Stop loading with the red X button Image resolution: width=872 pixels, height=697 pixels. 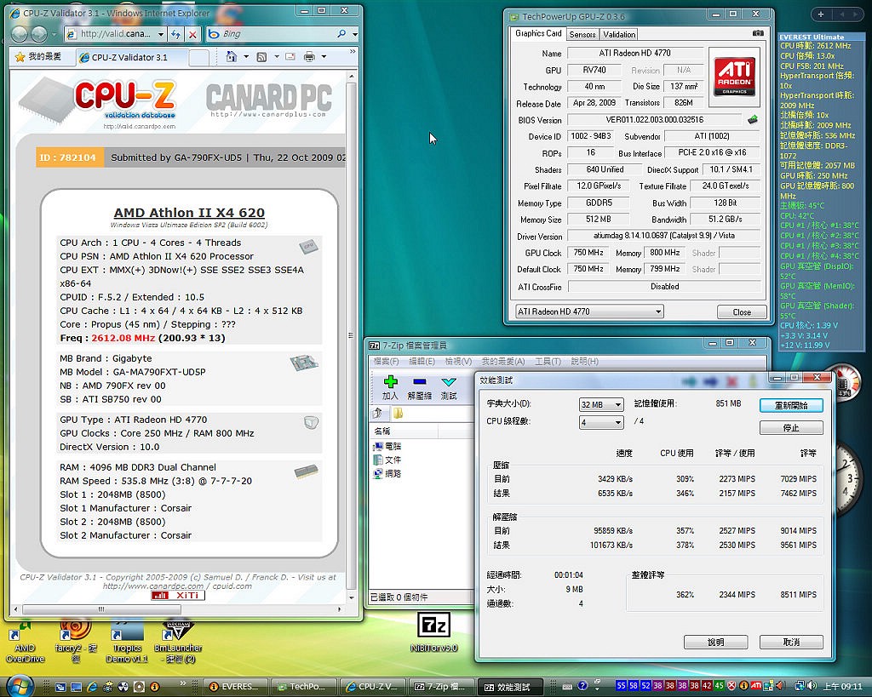(x=192, y=34)
